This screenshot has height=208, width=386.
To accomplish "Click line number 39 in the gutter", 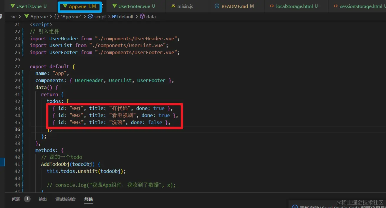I will pyautogui.click(x=17, y=150).
